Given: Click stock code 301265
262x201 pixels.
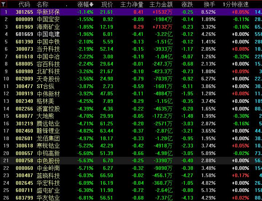Looking at the screenshot, I should coord(24,12).
